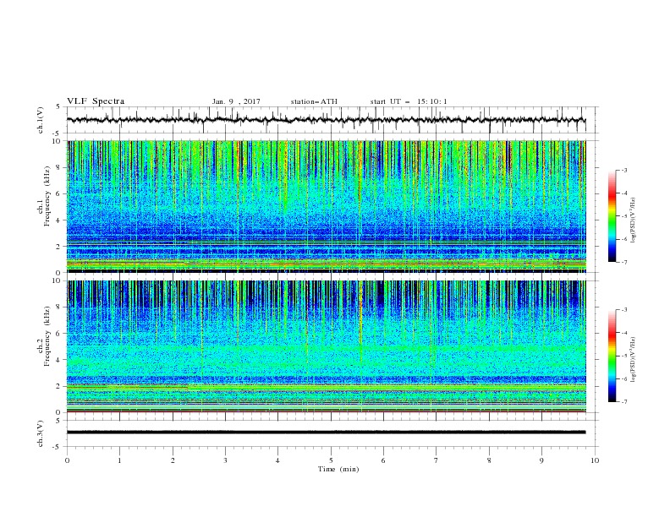Click the "-7" tick on ch.1 color bar
Image resolution: width=670 pixels, height=517 pixels.
(x=623, y=262)
